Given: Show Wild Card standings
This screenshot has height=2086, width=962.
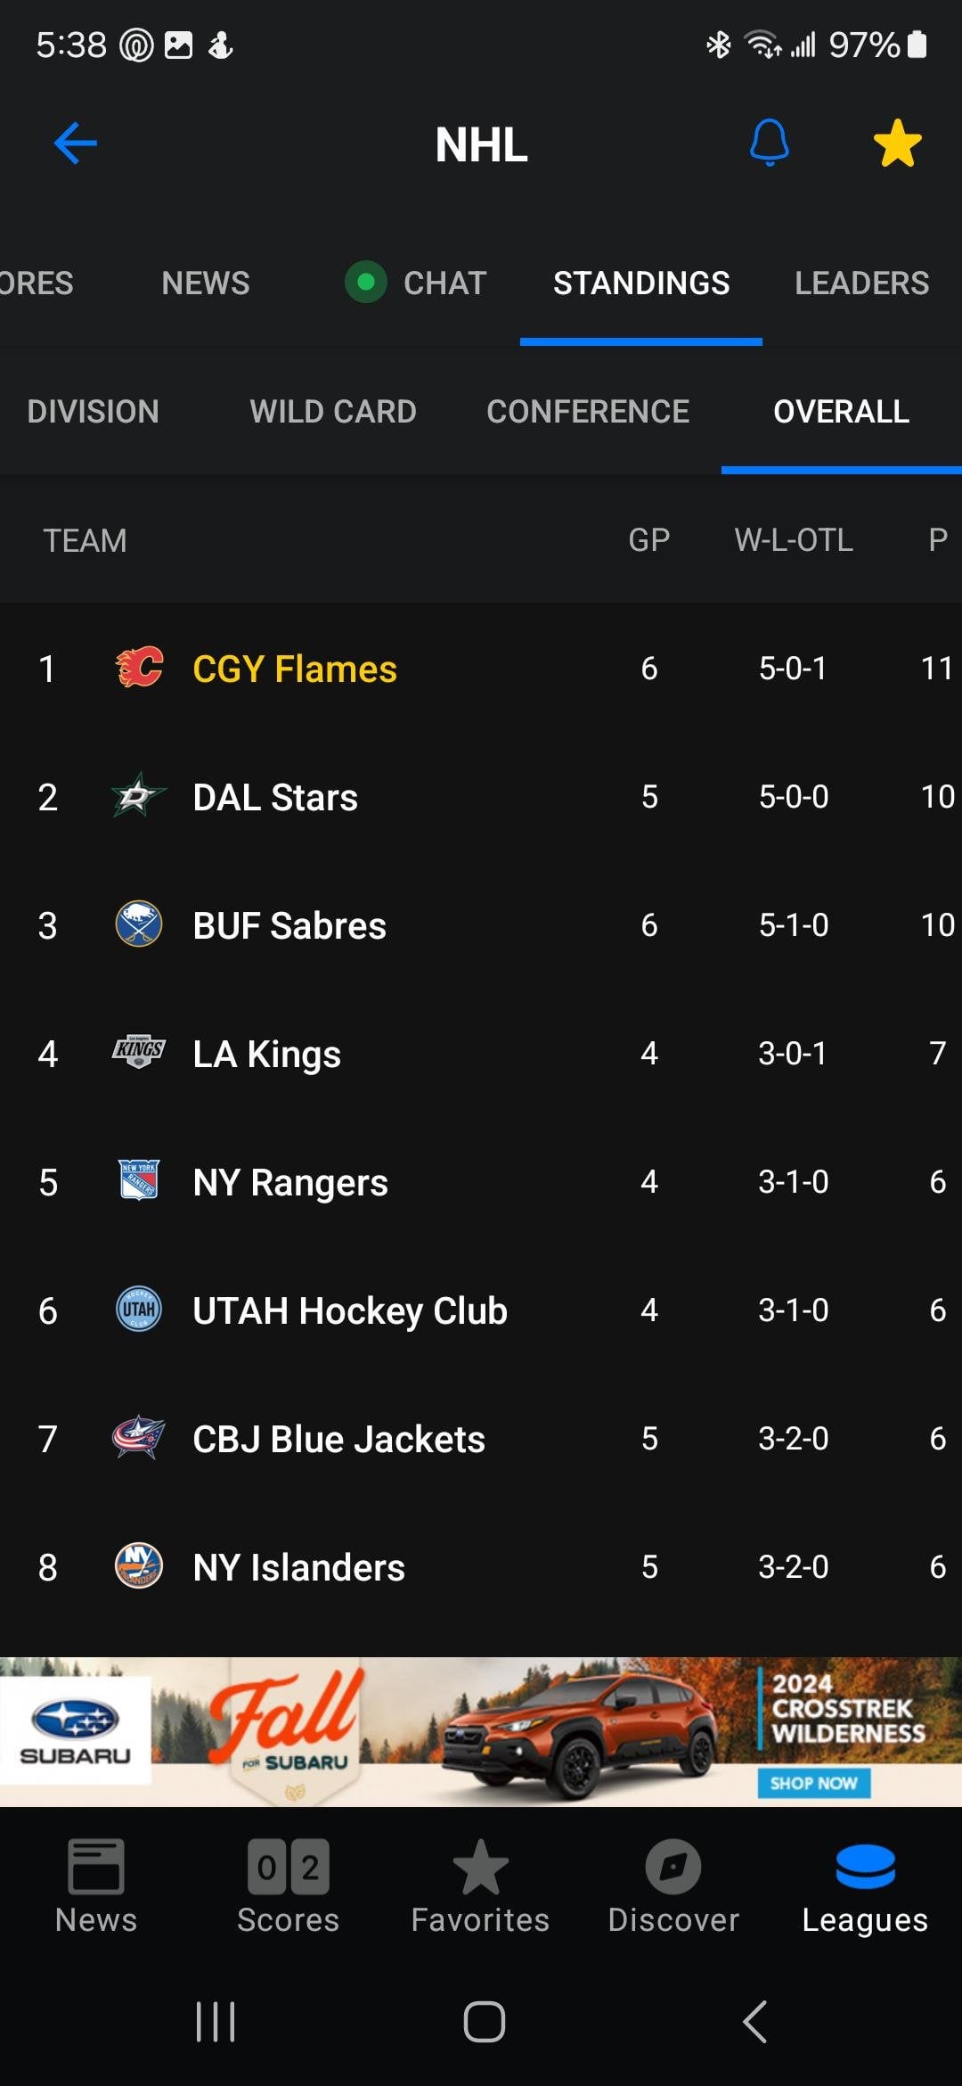Looking at the screenshot, I should pyautogui.click(x=333, y=412).
